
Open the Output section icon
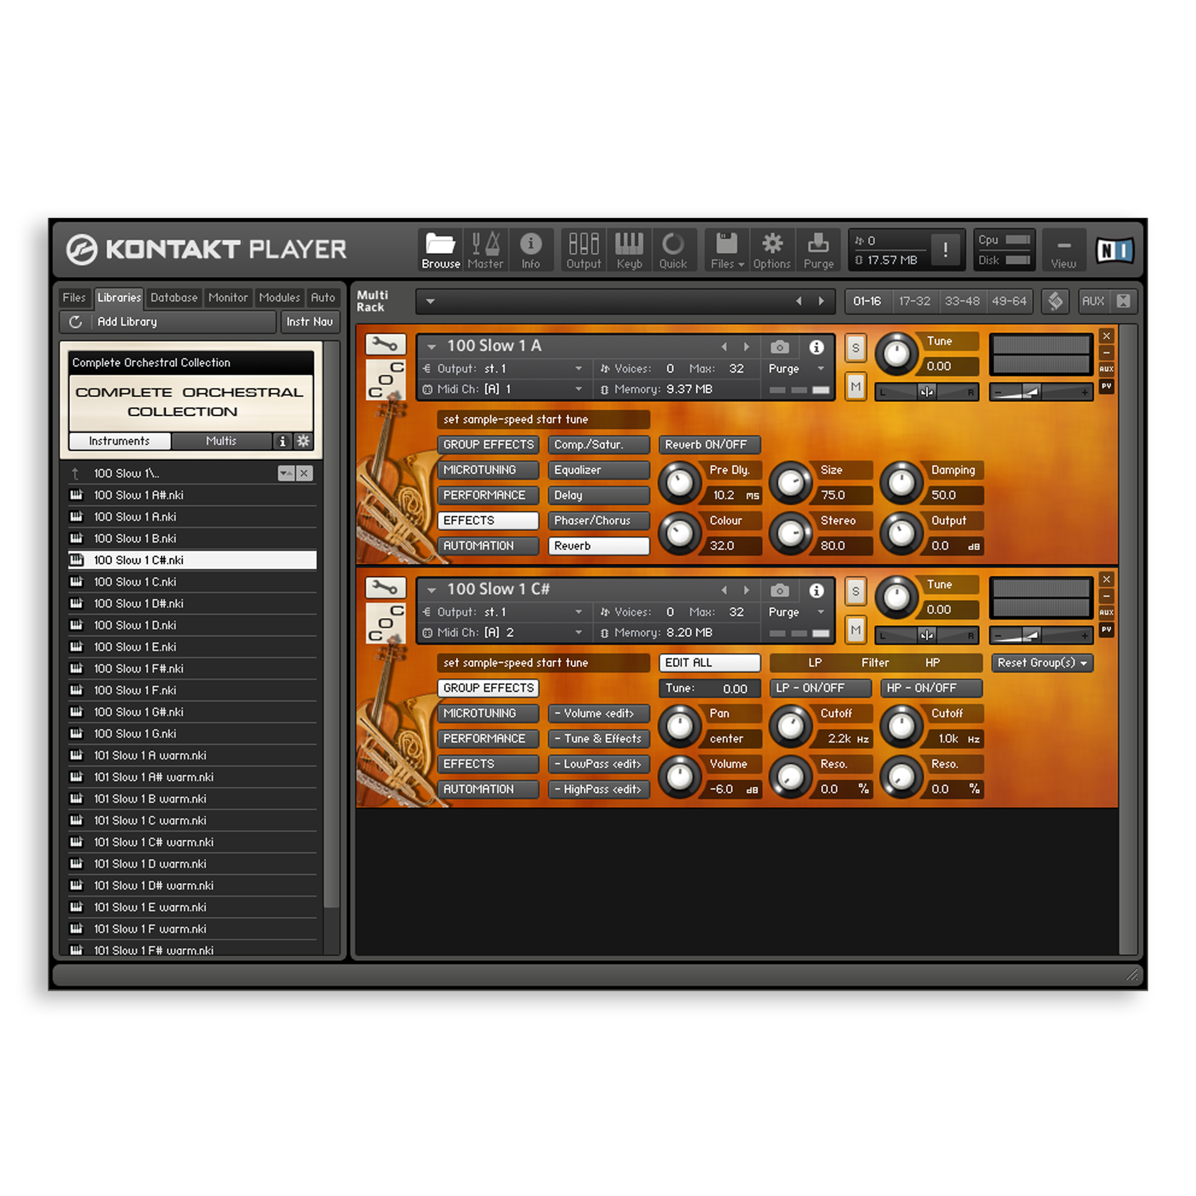tap(583, 250)
